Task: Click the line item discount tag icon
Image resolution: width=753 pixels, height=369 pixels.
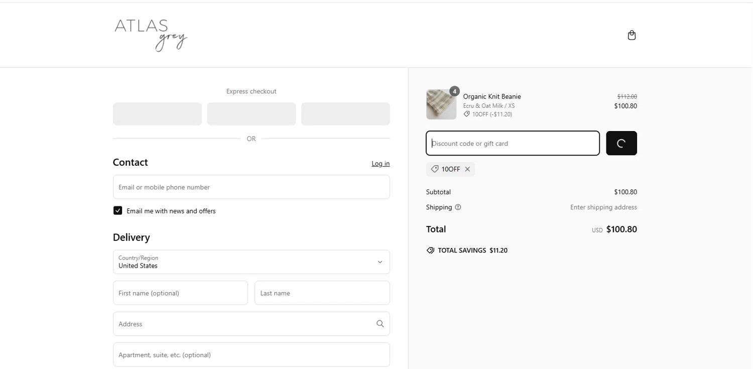Action: [466, 114]
